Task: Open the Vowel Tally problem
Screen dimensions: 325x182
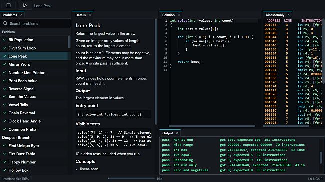Action: tap(34, 105)
